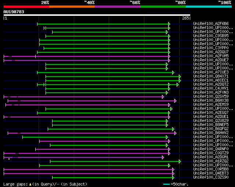Click arrowhead ending the UniRef100_C0R5B8 alignment
This screenshot has height=187, width=235.
click(x=173, y=170)
